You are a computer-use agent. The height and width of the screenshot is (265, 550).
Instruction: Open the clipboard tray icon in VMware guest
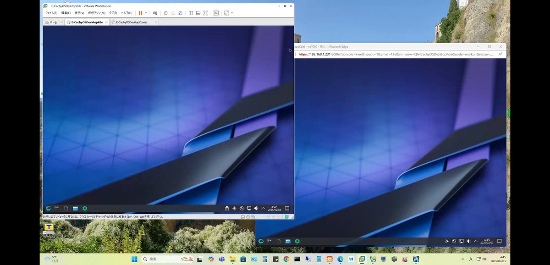click(x=226, y=208)
